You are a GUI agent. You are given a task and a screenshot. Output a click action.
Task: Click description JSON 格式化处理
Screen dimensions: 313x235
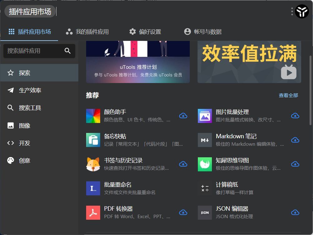[234, 217]
